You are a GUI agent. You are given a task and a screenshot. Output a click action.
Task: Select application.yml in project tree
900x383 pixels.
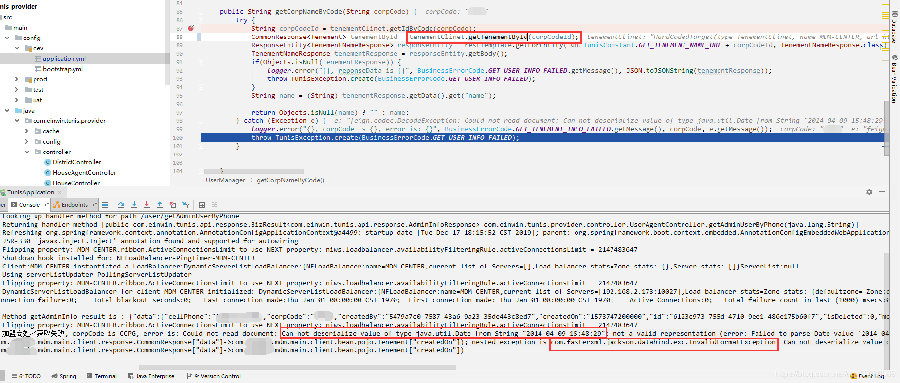click(64, 59)
